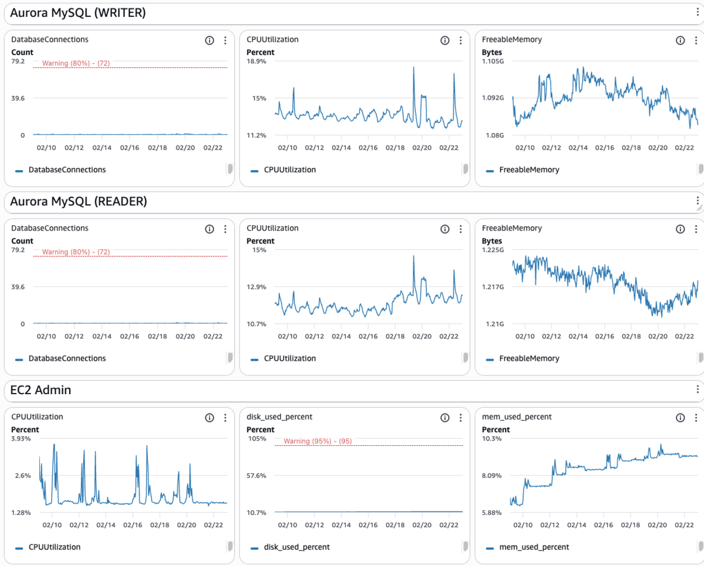Show info for the Writer CPUUtilization widget
Screen dimensions: 704x566
[x=445, y=40]
